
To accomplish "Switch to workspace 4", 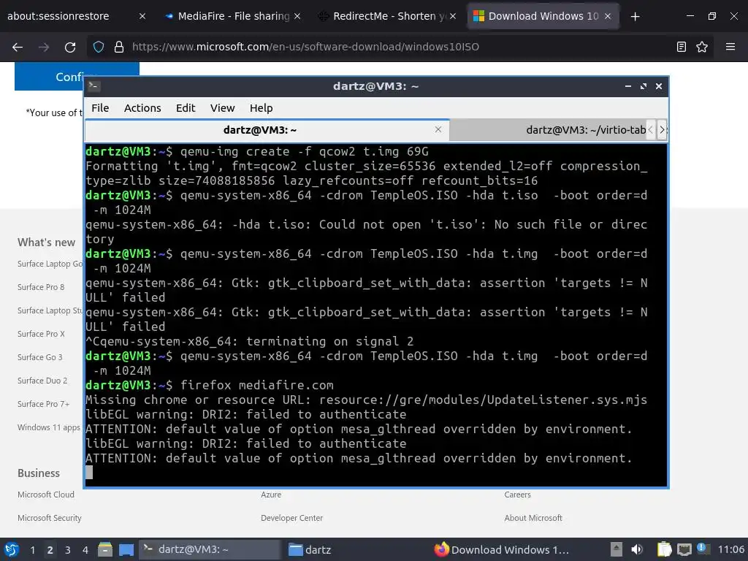I will tap(85, 550).
